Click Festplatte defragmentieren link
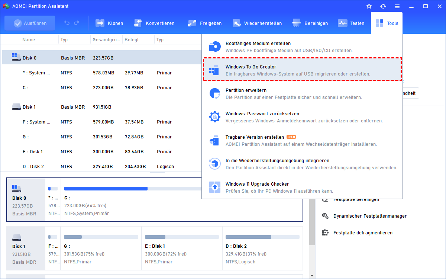 click(363, 232)
